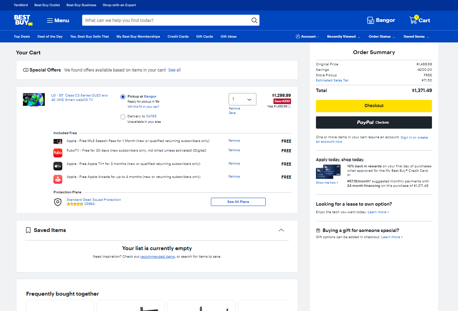Viewport: 458px width, 311px height.
Task: Click the Apple TV+ icon
Action: [x=58, y=166]
